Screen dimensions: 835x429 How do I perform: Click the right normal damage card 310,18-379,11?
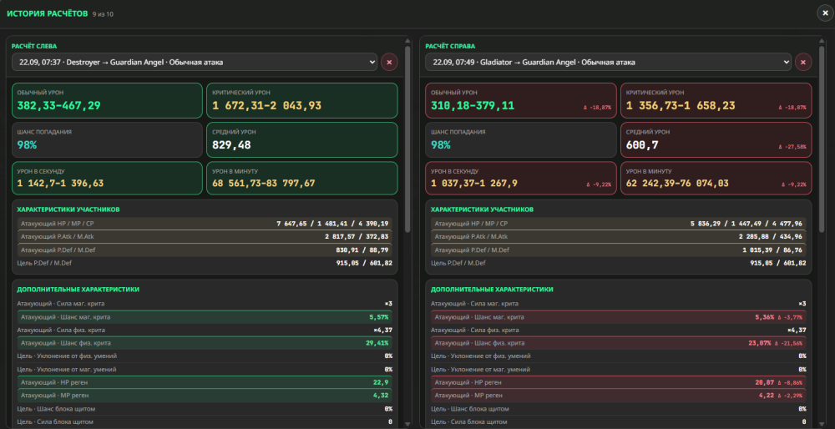click(521, 100)
